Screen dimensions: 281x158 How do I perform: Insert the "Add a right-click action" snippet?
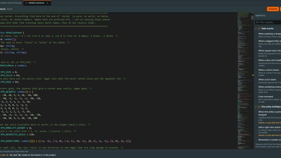pos(270,131)
